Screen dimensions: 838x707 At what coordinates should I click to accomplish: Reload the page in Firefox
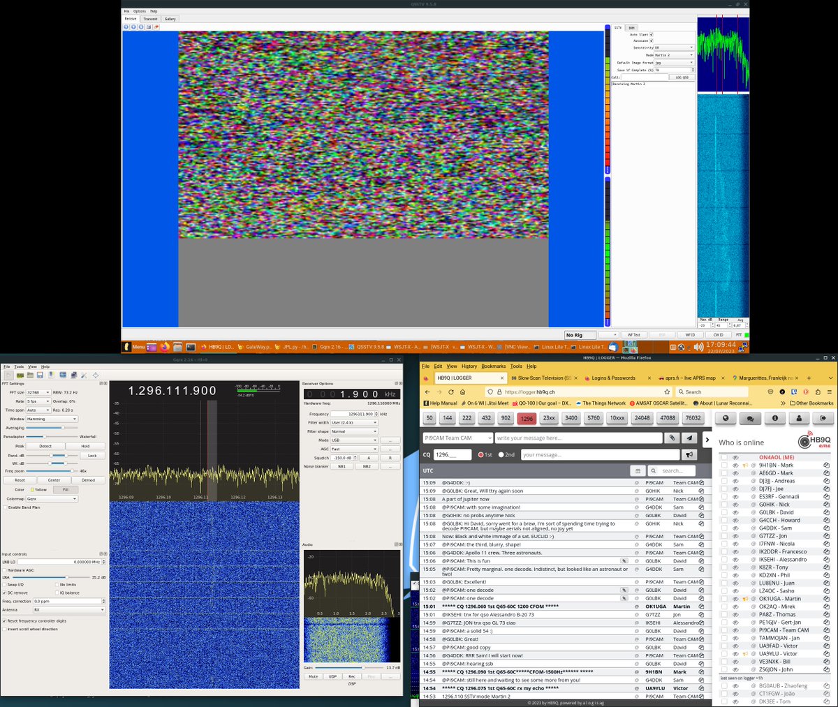point(450,392)
